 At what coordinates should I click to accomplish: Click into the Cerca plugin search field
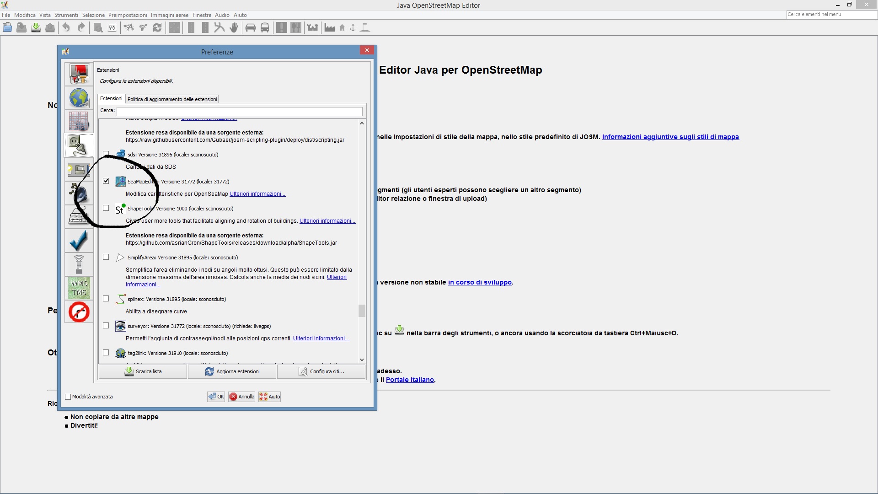click(239, 111)
